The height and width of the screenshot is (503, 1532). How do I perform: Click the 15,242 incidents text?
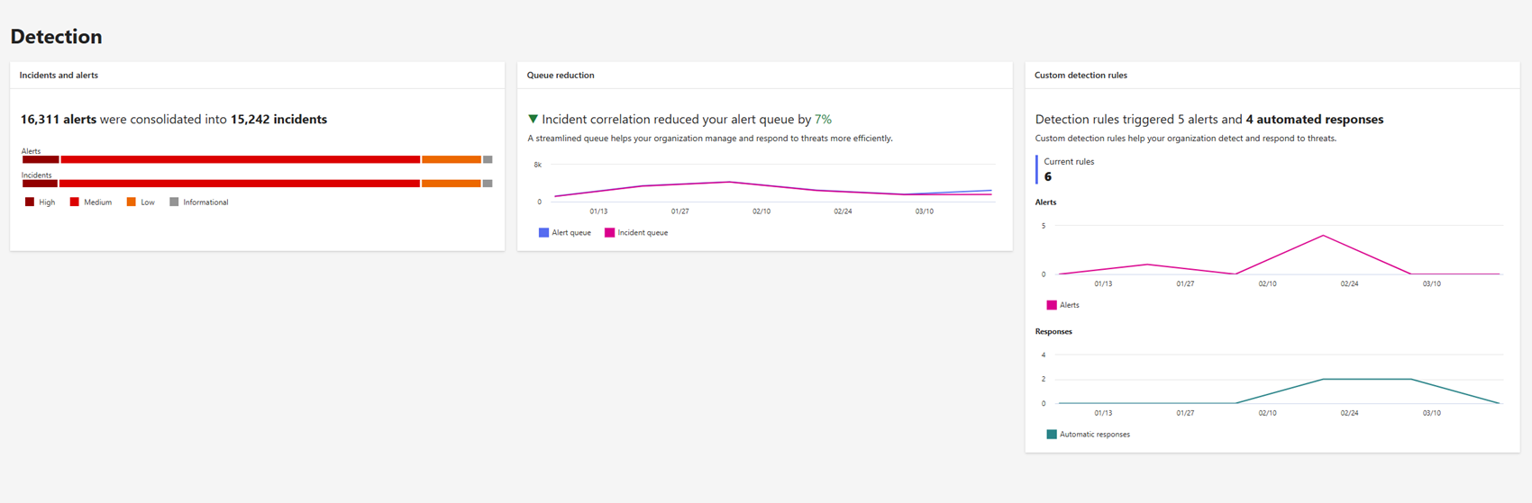278,120
